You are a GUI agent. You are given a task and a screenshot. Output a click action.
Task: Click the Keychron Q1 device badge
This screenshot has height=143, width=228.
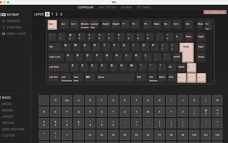tap(215, 12)
